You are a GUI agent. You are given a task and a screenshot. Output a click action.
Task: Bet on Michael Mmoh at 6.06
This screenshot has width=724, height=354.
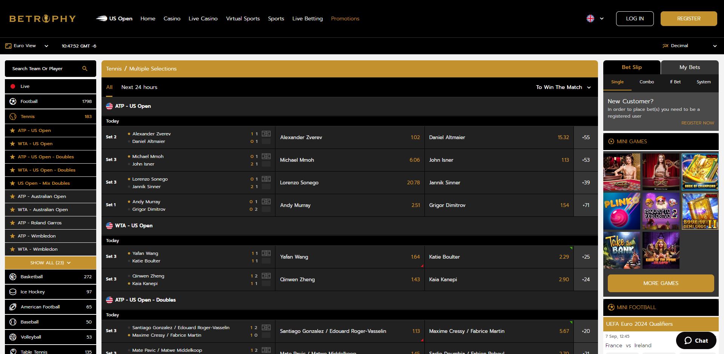[x=350, y=160]
